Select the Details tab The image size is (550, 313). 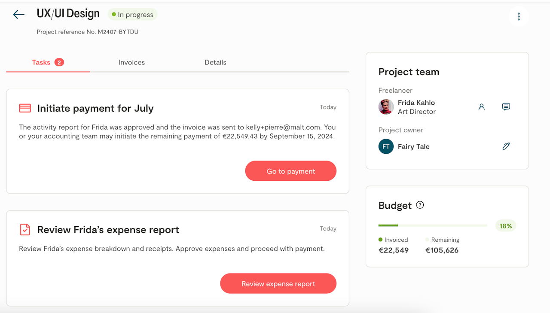pos(215,62)
